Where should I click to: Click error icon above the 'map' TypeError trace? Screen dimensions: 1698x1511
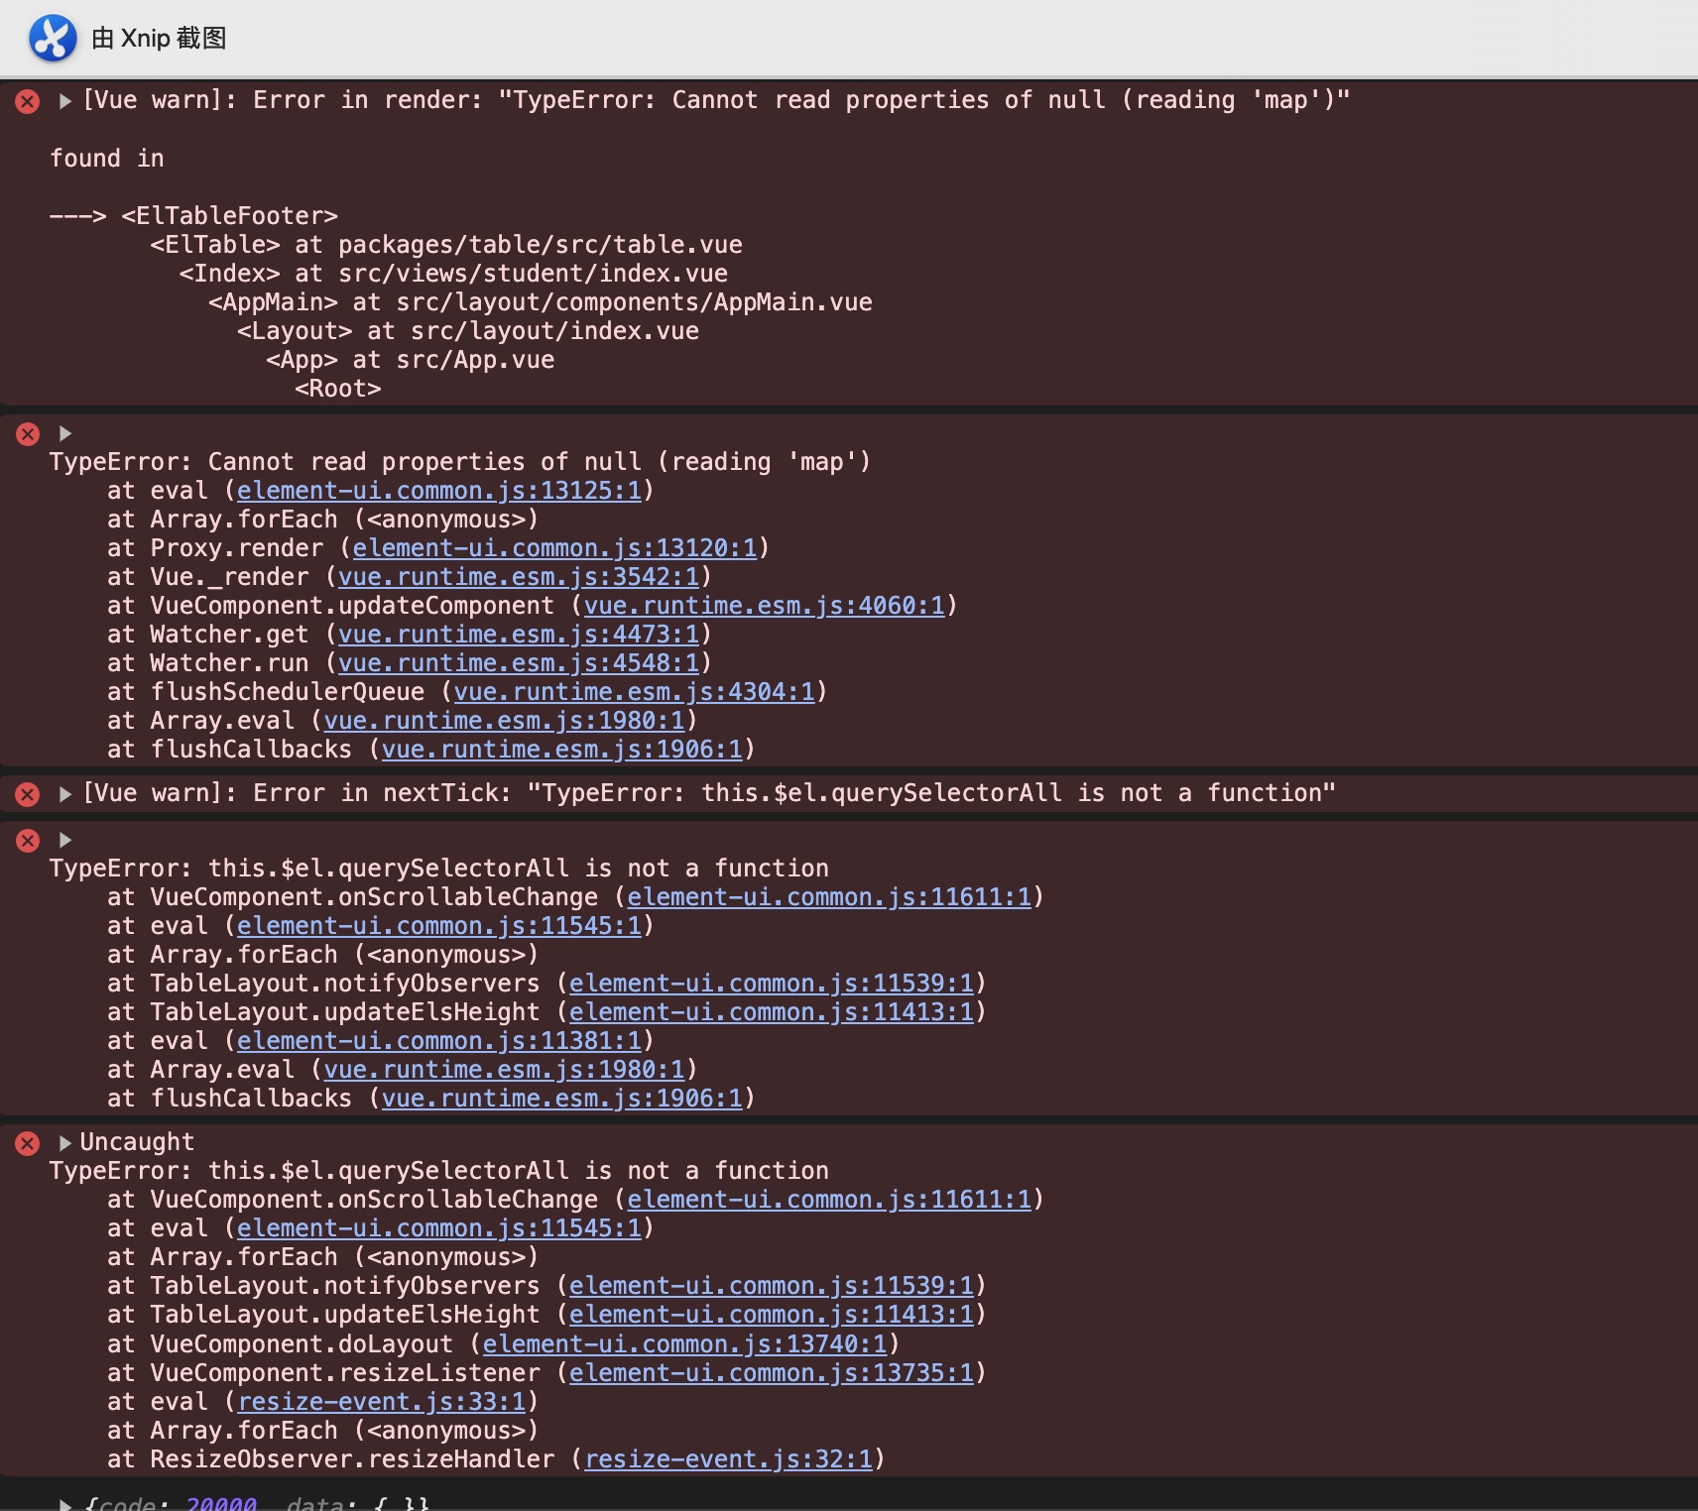pos(28,434)
